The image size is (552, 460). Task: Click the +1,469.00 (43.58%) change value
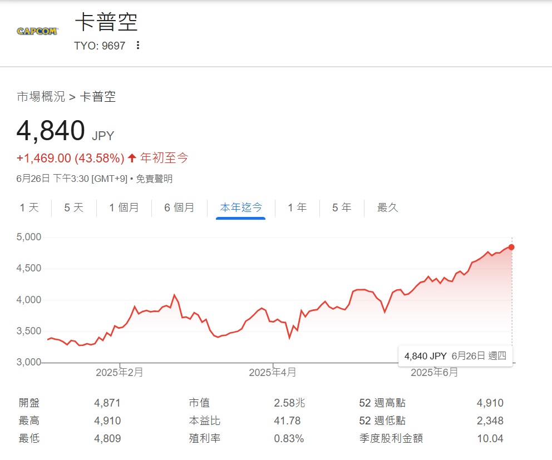[x=71, y=158]
